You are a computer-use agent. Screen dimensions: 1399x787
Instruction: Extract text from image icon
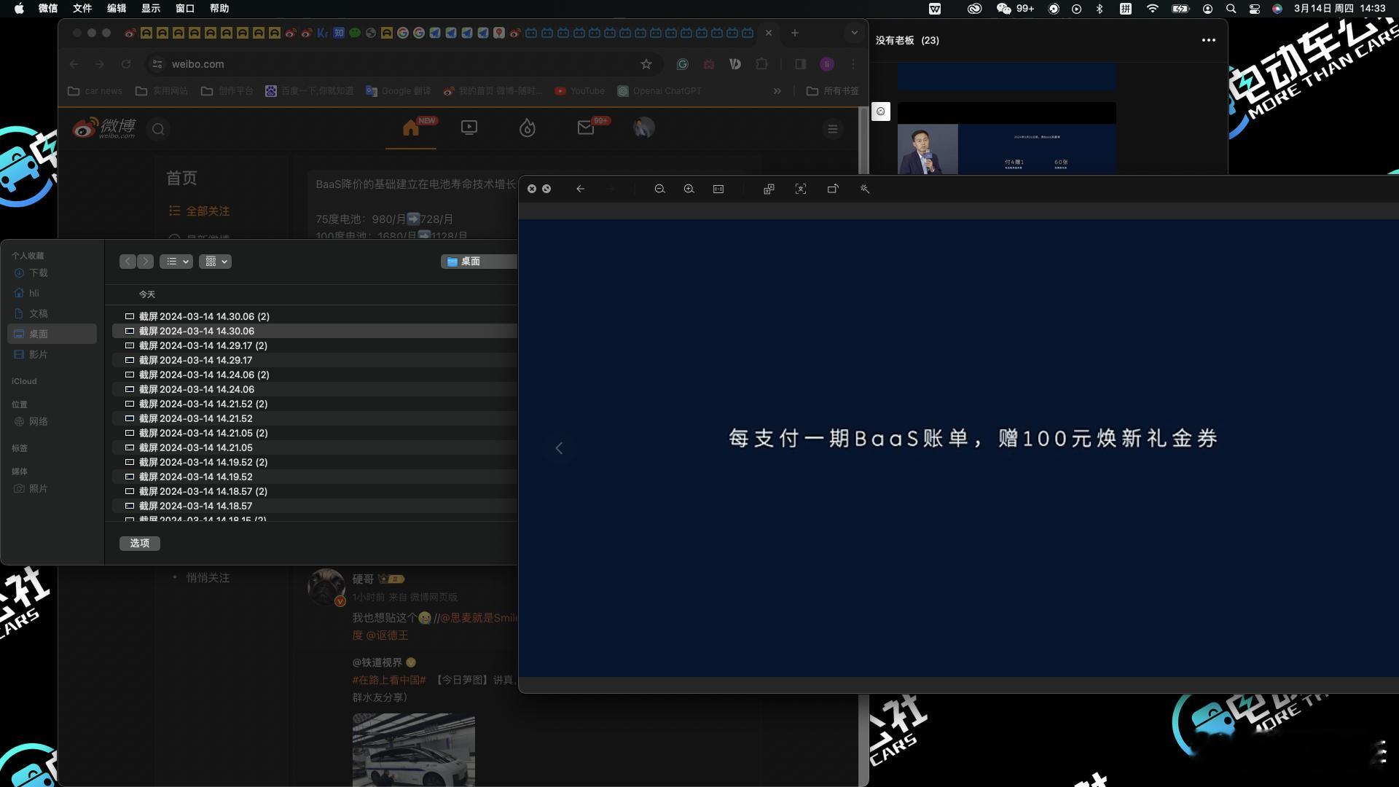tap(801, 189)
